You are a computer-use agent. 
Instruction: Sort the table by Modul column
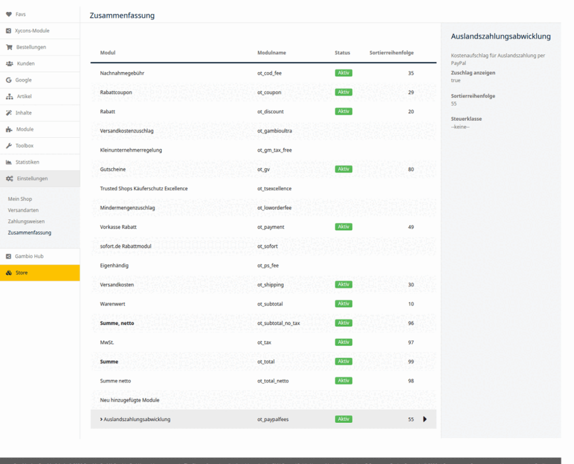tap(107, 53)
